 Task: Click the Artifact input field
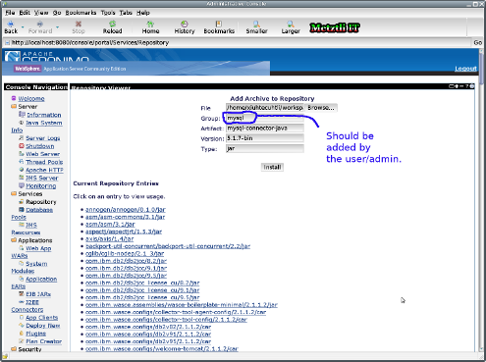click(x=265, y=129)
